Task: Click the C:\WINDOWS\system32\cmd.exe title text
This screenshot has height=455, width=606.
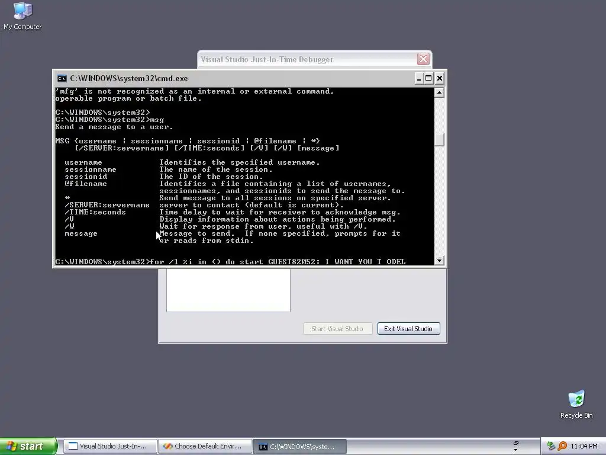Action: click(x=128, y=79)
